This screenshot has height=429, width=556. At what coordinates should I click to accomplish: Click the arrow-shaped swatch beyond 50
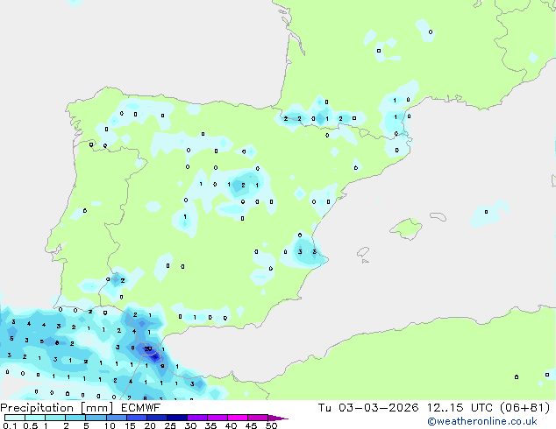point(278,418)
